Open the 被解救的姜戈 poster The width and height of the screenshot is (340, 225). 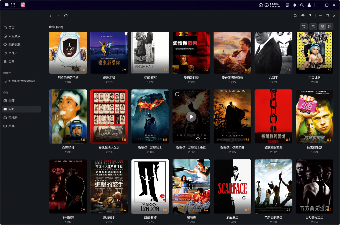[x=274, y=116]
